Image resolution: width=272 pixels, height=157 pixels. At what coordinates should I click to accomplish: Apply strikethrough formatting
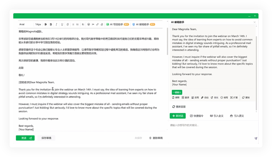68,24
